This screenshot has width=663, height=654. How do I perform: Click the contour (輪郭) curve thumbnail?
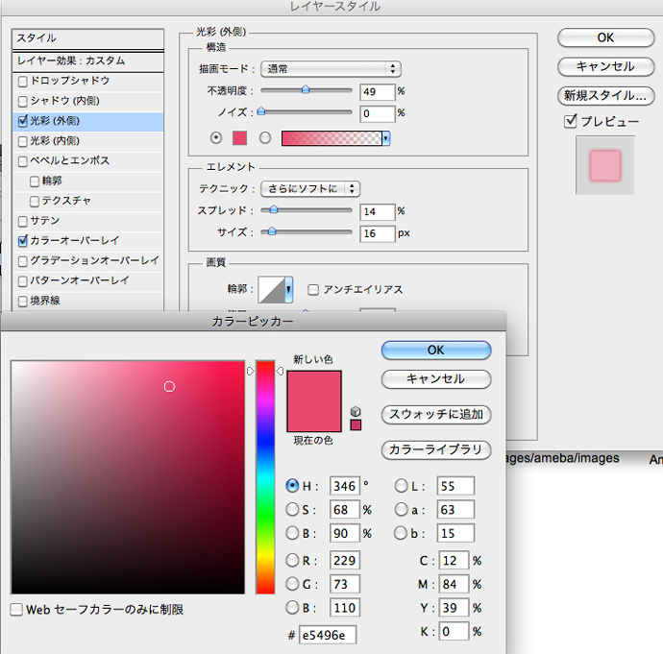[276, 289]
